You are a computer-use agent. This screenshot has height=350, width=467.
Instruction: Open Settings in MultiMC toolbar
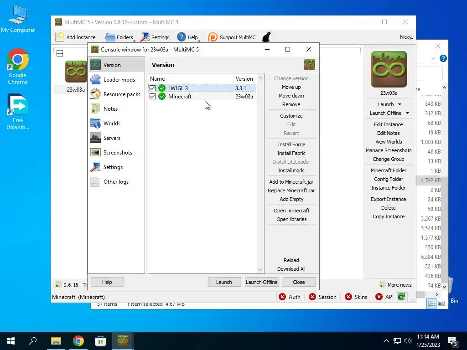[155, 37]
